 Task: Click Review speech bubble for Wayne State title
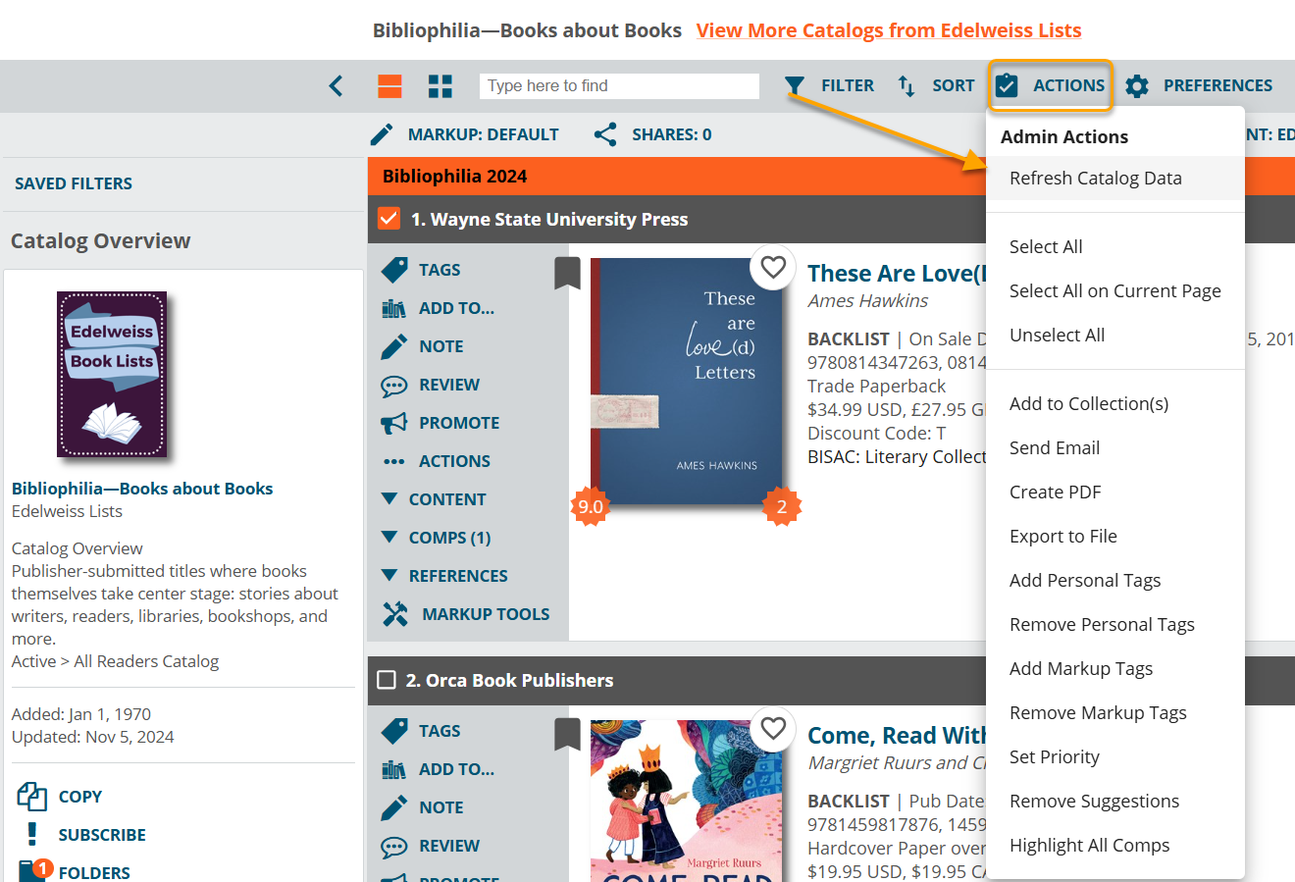(x=394, y=385)
